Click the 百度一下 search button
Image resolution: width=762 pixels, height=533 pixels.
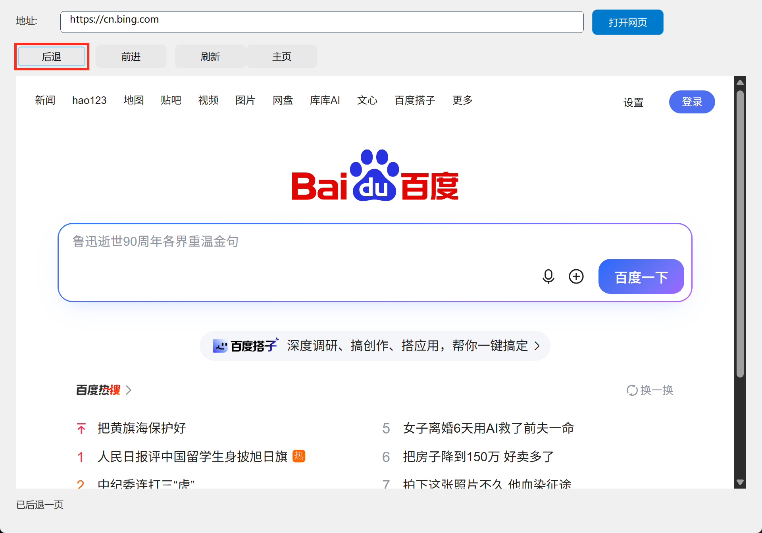click(641, 276)
